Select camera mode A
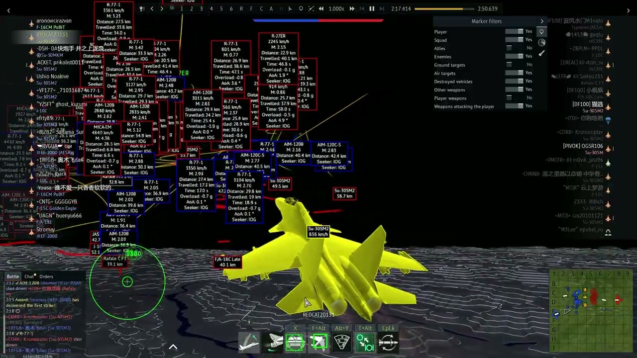 (271, 8)
